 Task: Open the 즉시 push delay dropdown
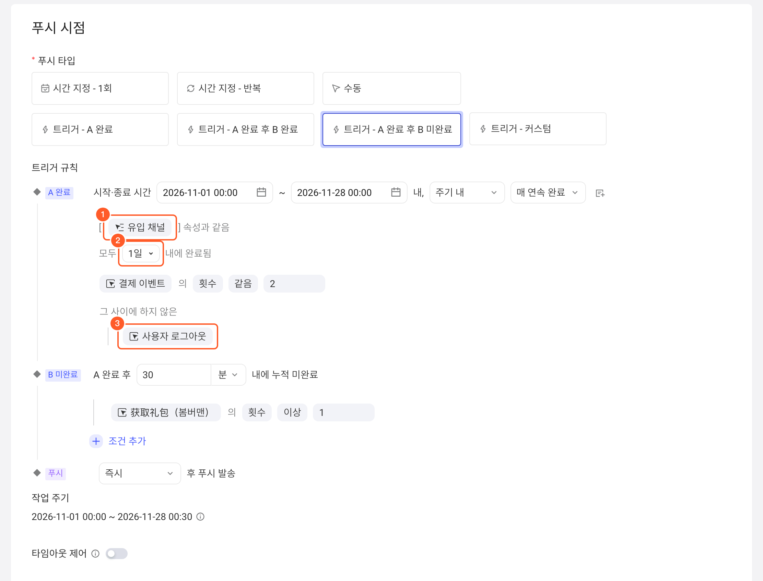pos(140,473)
